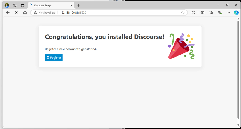The image size is (241, 129).
Task: Click the 'Register a new account to get started.' text
Action: pos(71,49)
